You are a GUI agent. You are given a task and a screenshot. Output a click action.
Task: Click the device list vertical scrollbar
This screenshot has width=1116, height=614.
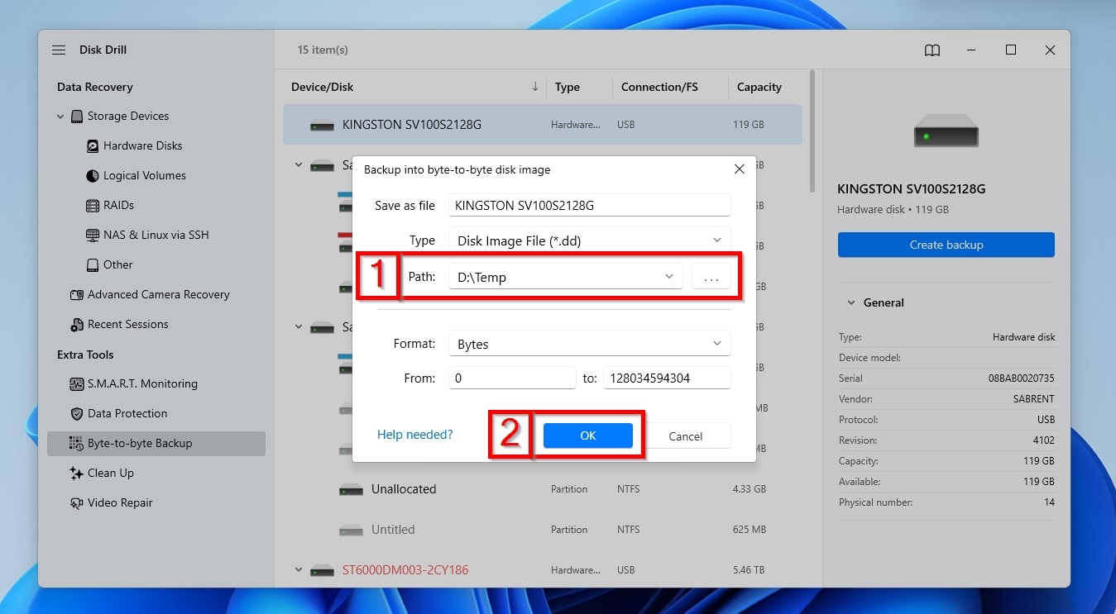[x=813, y=132]
